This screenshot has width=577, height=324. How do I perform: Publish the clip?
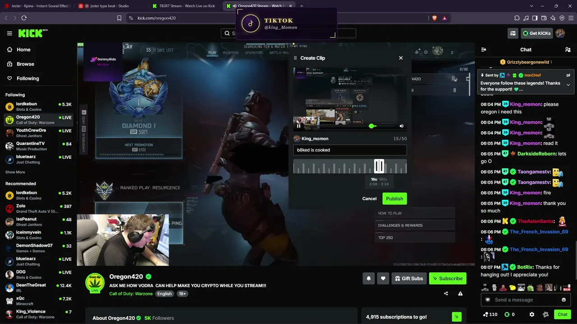click(394, 198)
